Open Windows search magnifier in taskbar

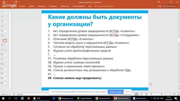coord(10,98)
